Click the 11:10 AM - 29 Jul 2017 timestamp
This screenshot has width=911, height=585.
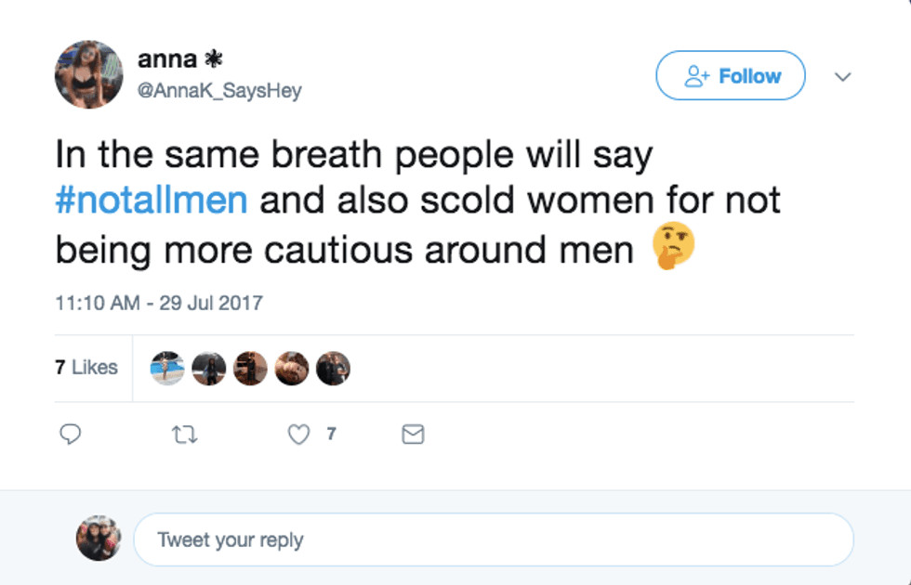click(x=159, y=303)
